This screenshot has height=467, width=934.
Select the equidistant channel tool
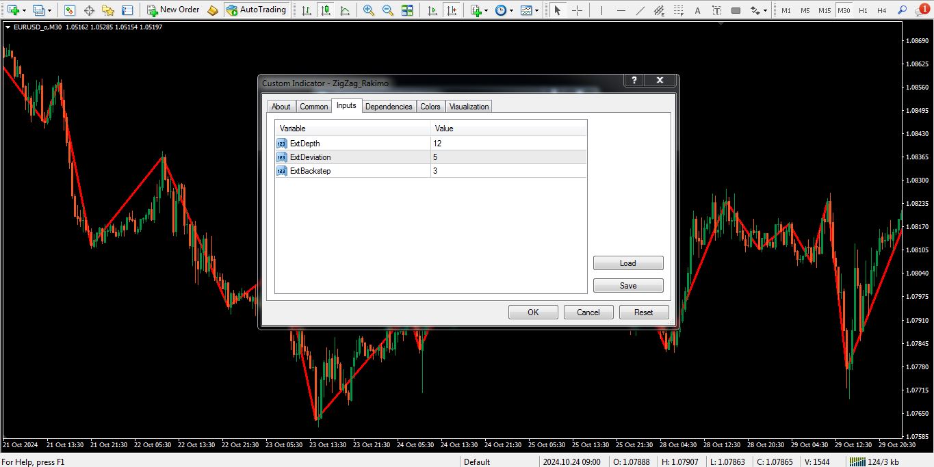coord(660,10)
